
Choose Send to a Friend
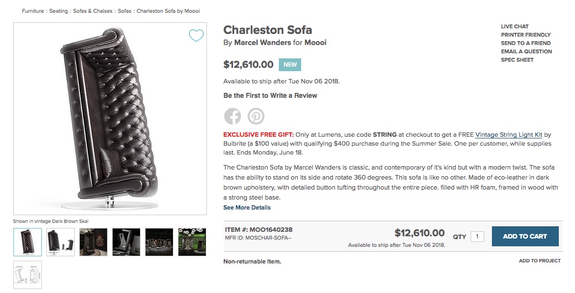tap(525, 43)
